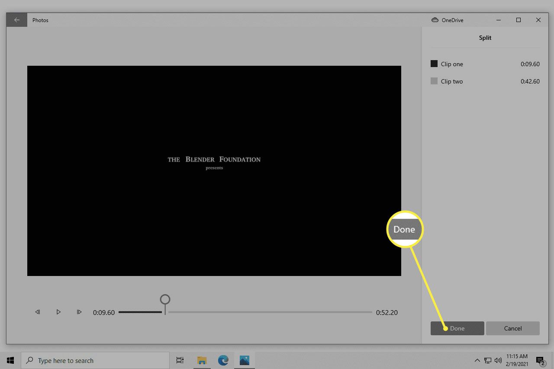Click the 0:42.60 duration of Clip two

pyautogui.click(x=530, y=81)
